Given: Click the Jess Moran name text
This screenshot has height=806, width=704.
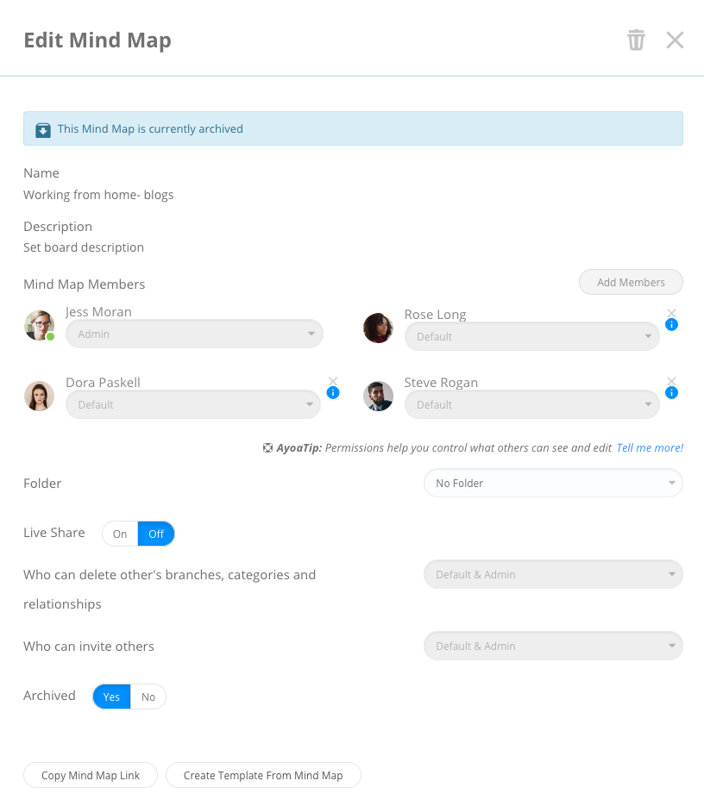Looking at the screenshot, I should [99, 312].
